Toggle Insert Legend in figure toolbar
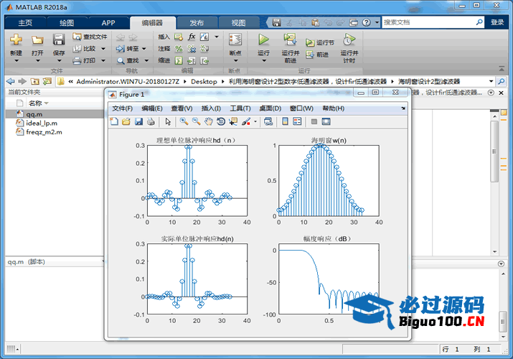Image resolution: width=513 pixels, height=359 pixels. (x=297, y=121)
